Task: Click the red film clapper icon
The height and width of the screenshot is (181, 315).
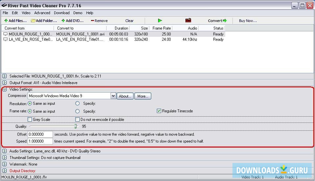Action: point(188,20)
